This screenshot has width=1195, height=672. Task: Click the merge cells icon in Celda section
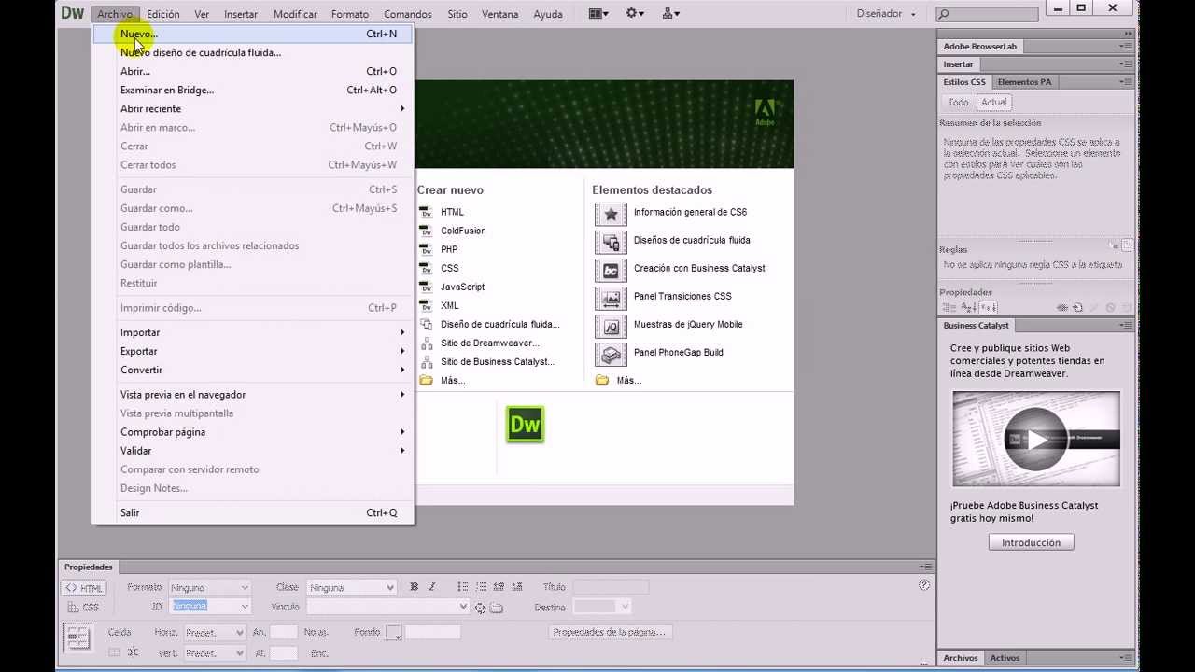coord(113,652)
